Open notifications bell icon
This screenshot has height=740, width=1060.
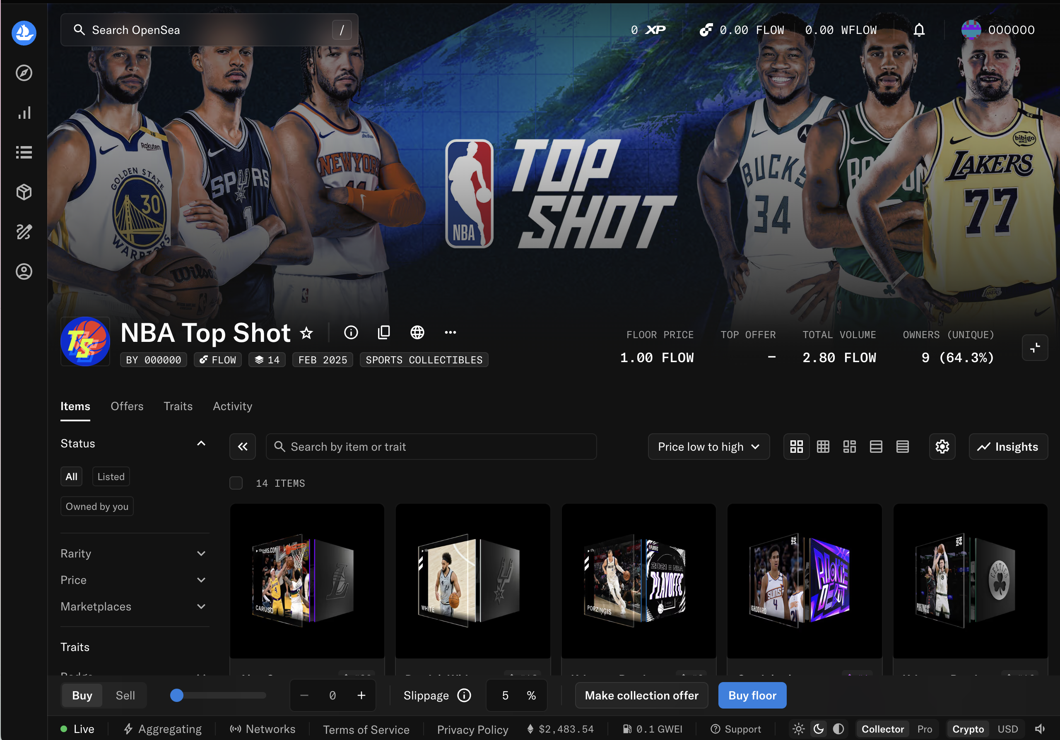[919, 30]
